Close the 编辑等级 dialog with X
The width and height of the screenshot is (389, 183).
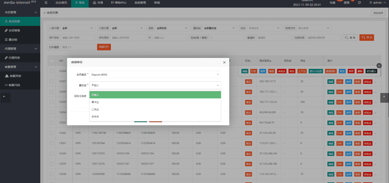coord(224,62)
